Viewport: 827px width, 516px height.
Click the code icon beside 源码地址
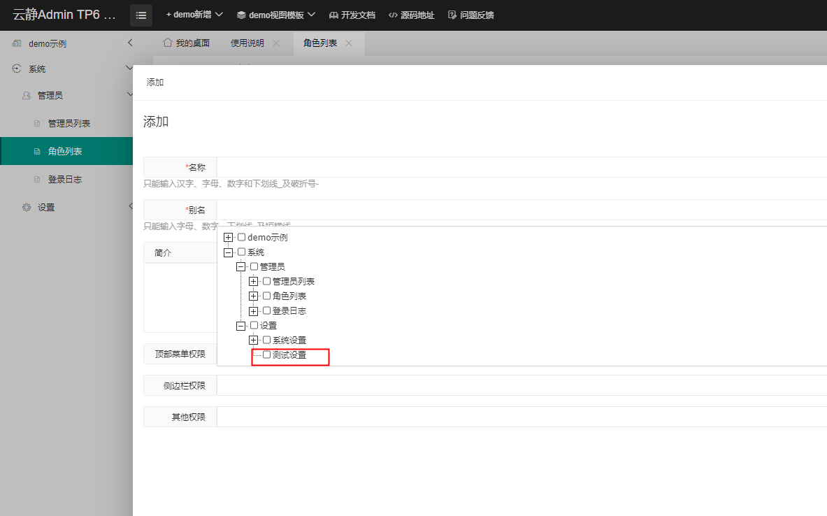click(393, 15)
